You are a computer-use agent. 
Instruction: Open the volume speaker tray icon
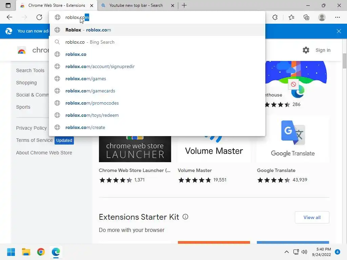(304, 252)
